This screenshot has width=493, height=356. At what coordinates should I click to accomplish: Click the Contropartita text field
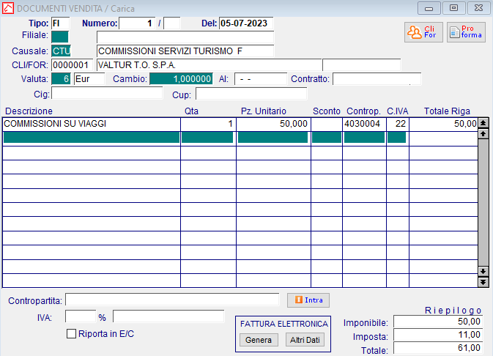[172, 300]
